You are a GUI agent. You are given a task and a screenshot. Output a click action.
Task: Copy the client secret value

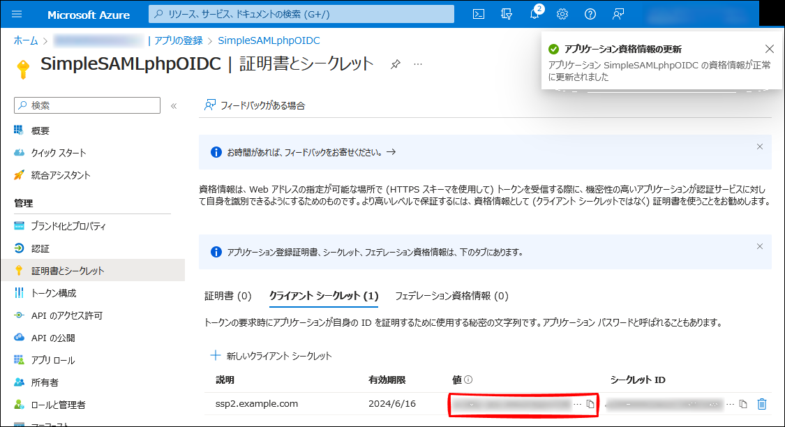coord(590,404)
